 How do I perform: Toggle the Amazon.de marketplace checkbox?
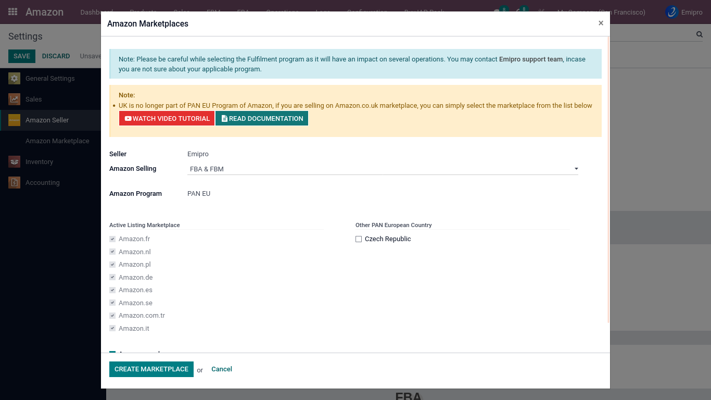point(112,278)
